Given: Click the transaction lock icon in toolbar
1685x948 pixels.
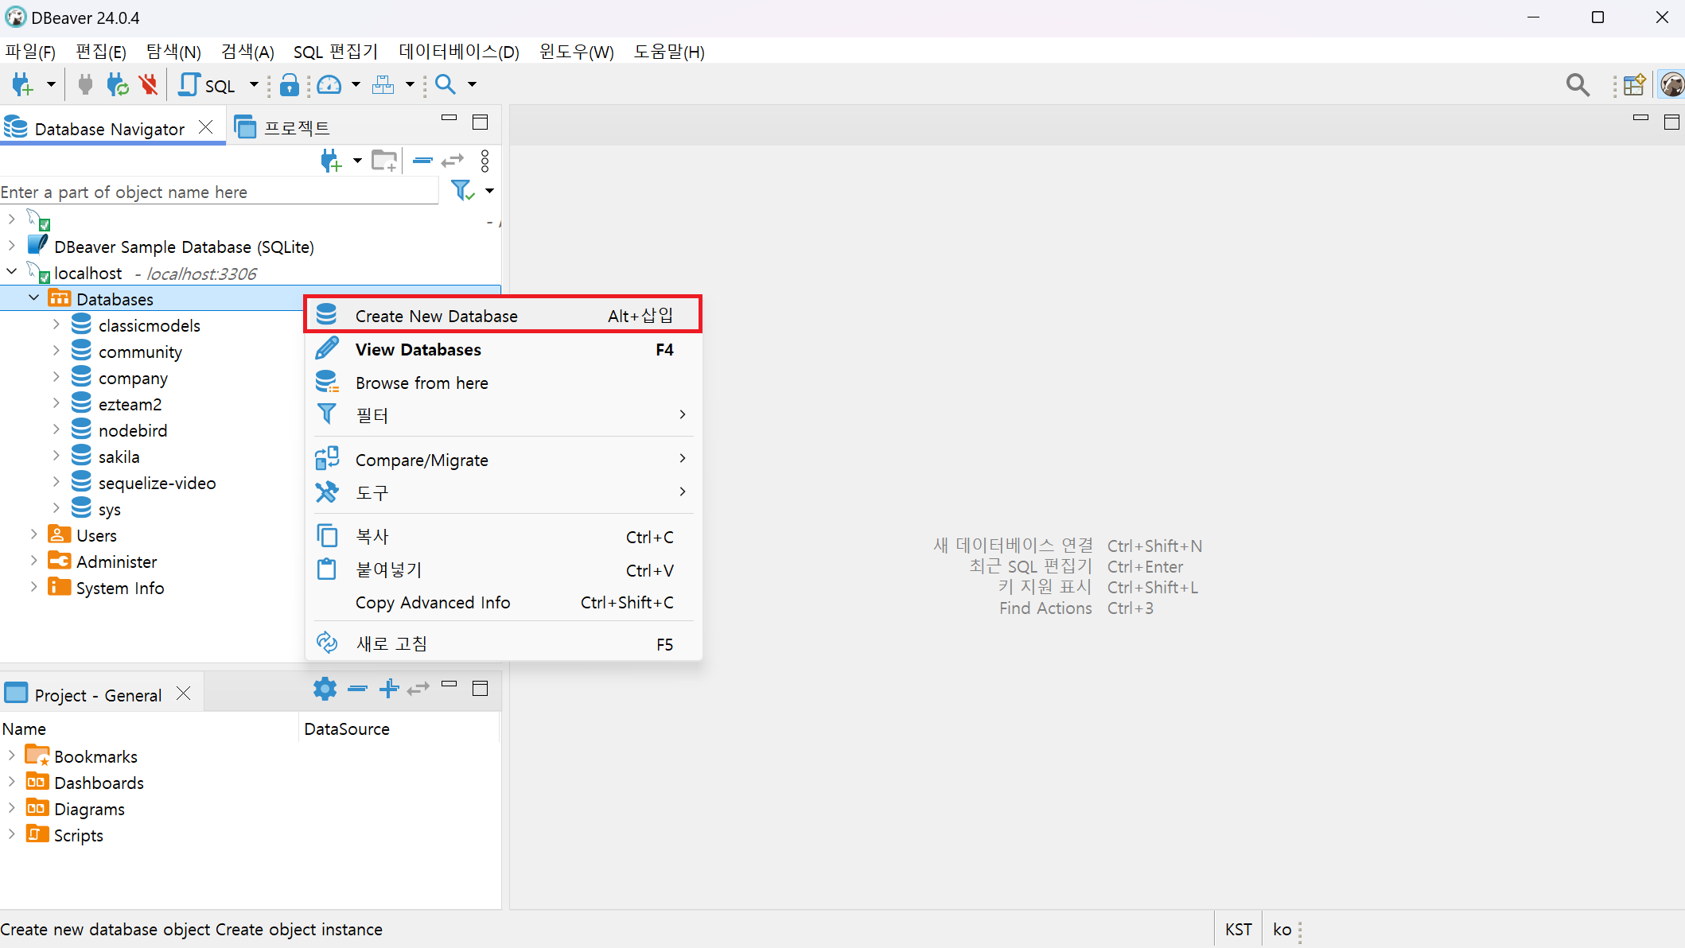Looking at the screenshot, I should [290, 84].
